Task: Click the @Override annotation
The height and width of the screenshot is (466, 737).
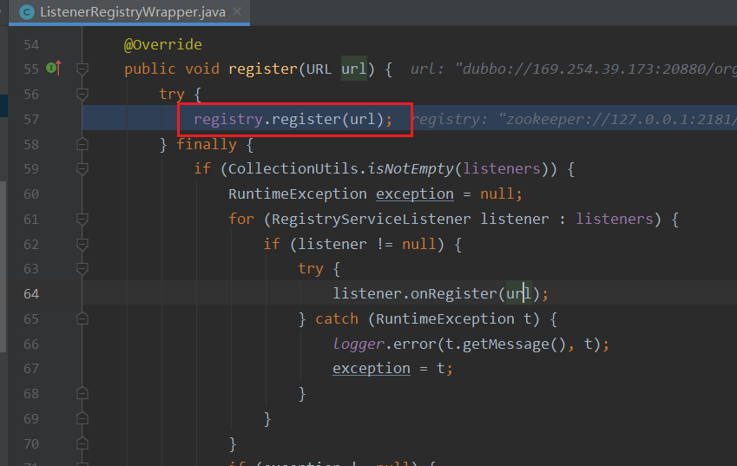Action: pyautogui.click(x=162, y=44)
